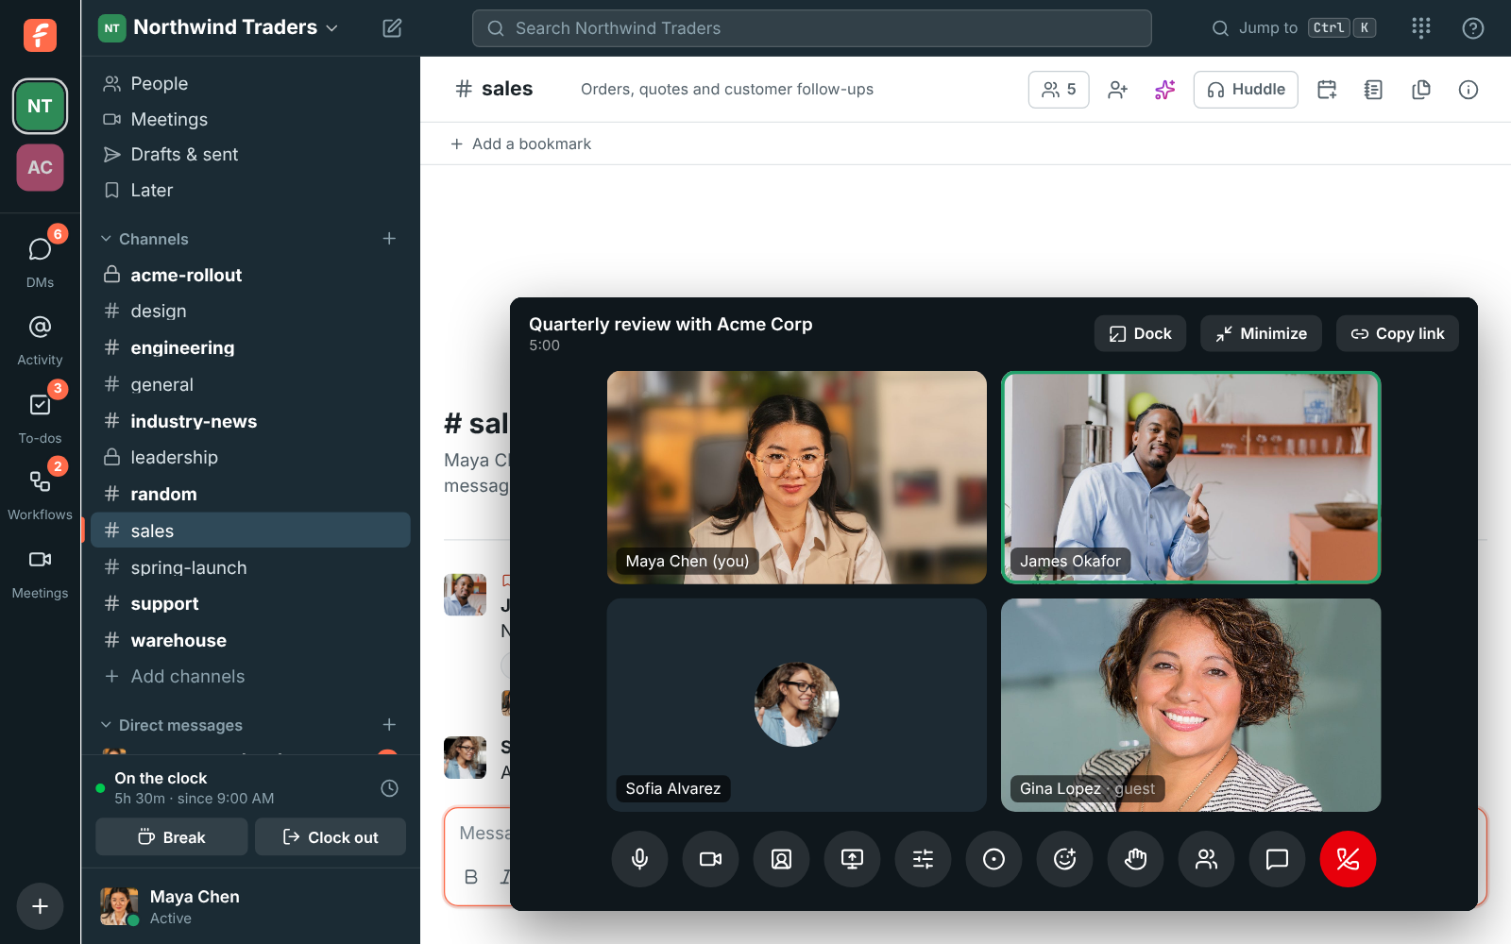Open Meetings in sidebar list
This screenshot has width=1511, height=944.
click(250, 119)
